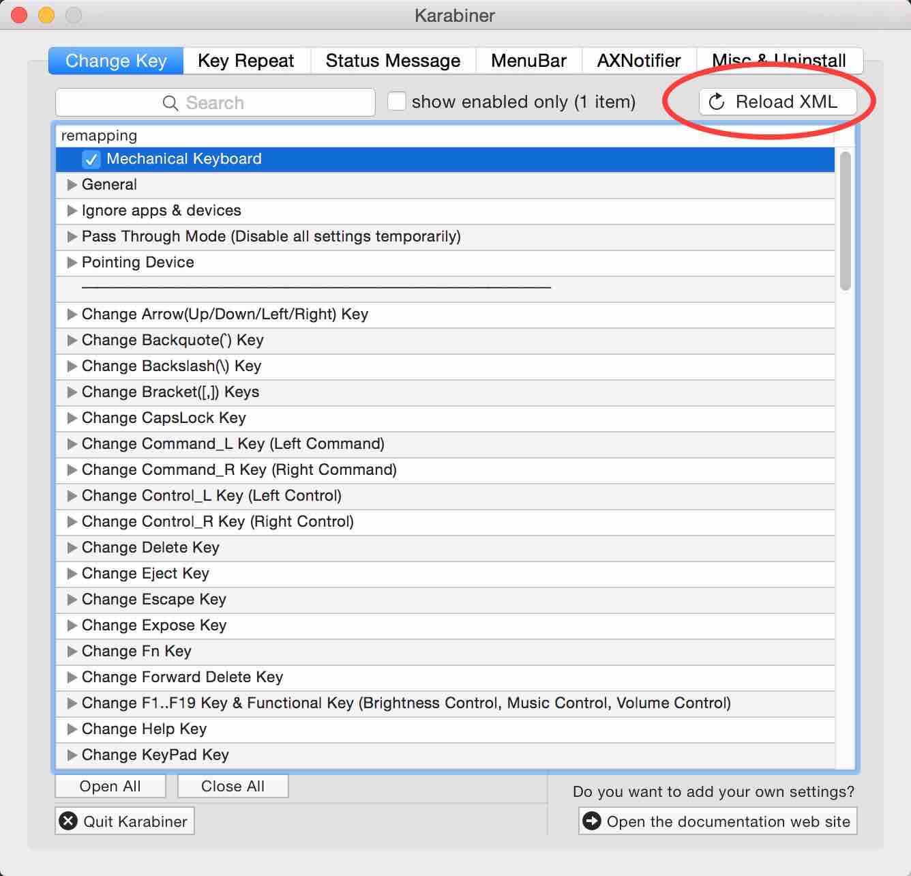
Task: Click the magnifier icon in the Search field
Action: coord(170,103)
